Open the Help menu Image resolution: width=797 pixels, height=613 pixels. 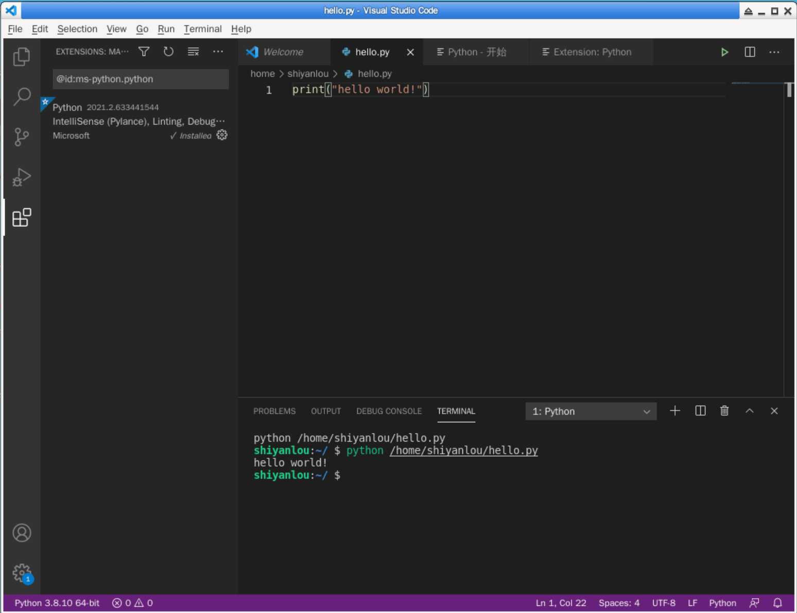241,29
